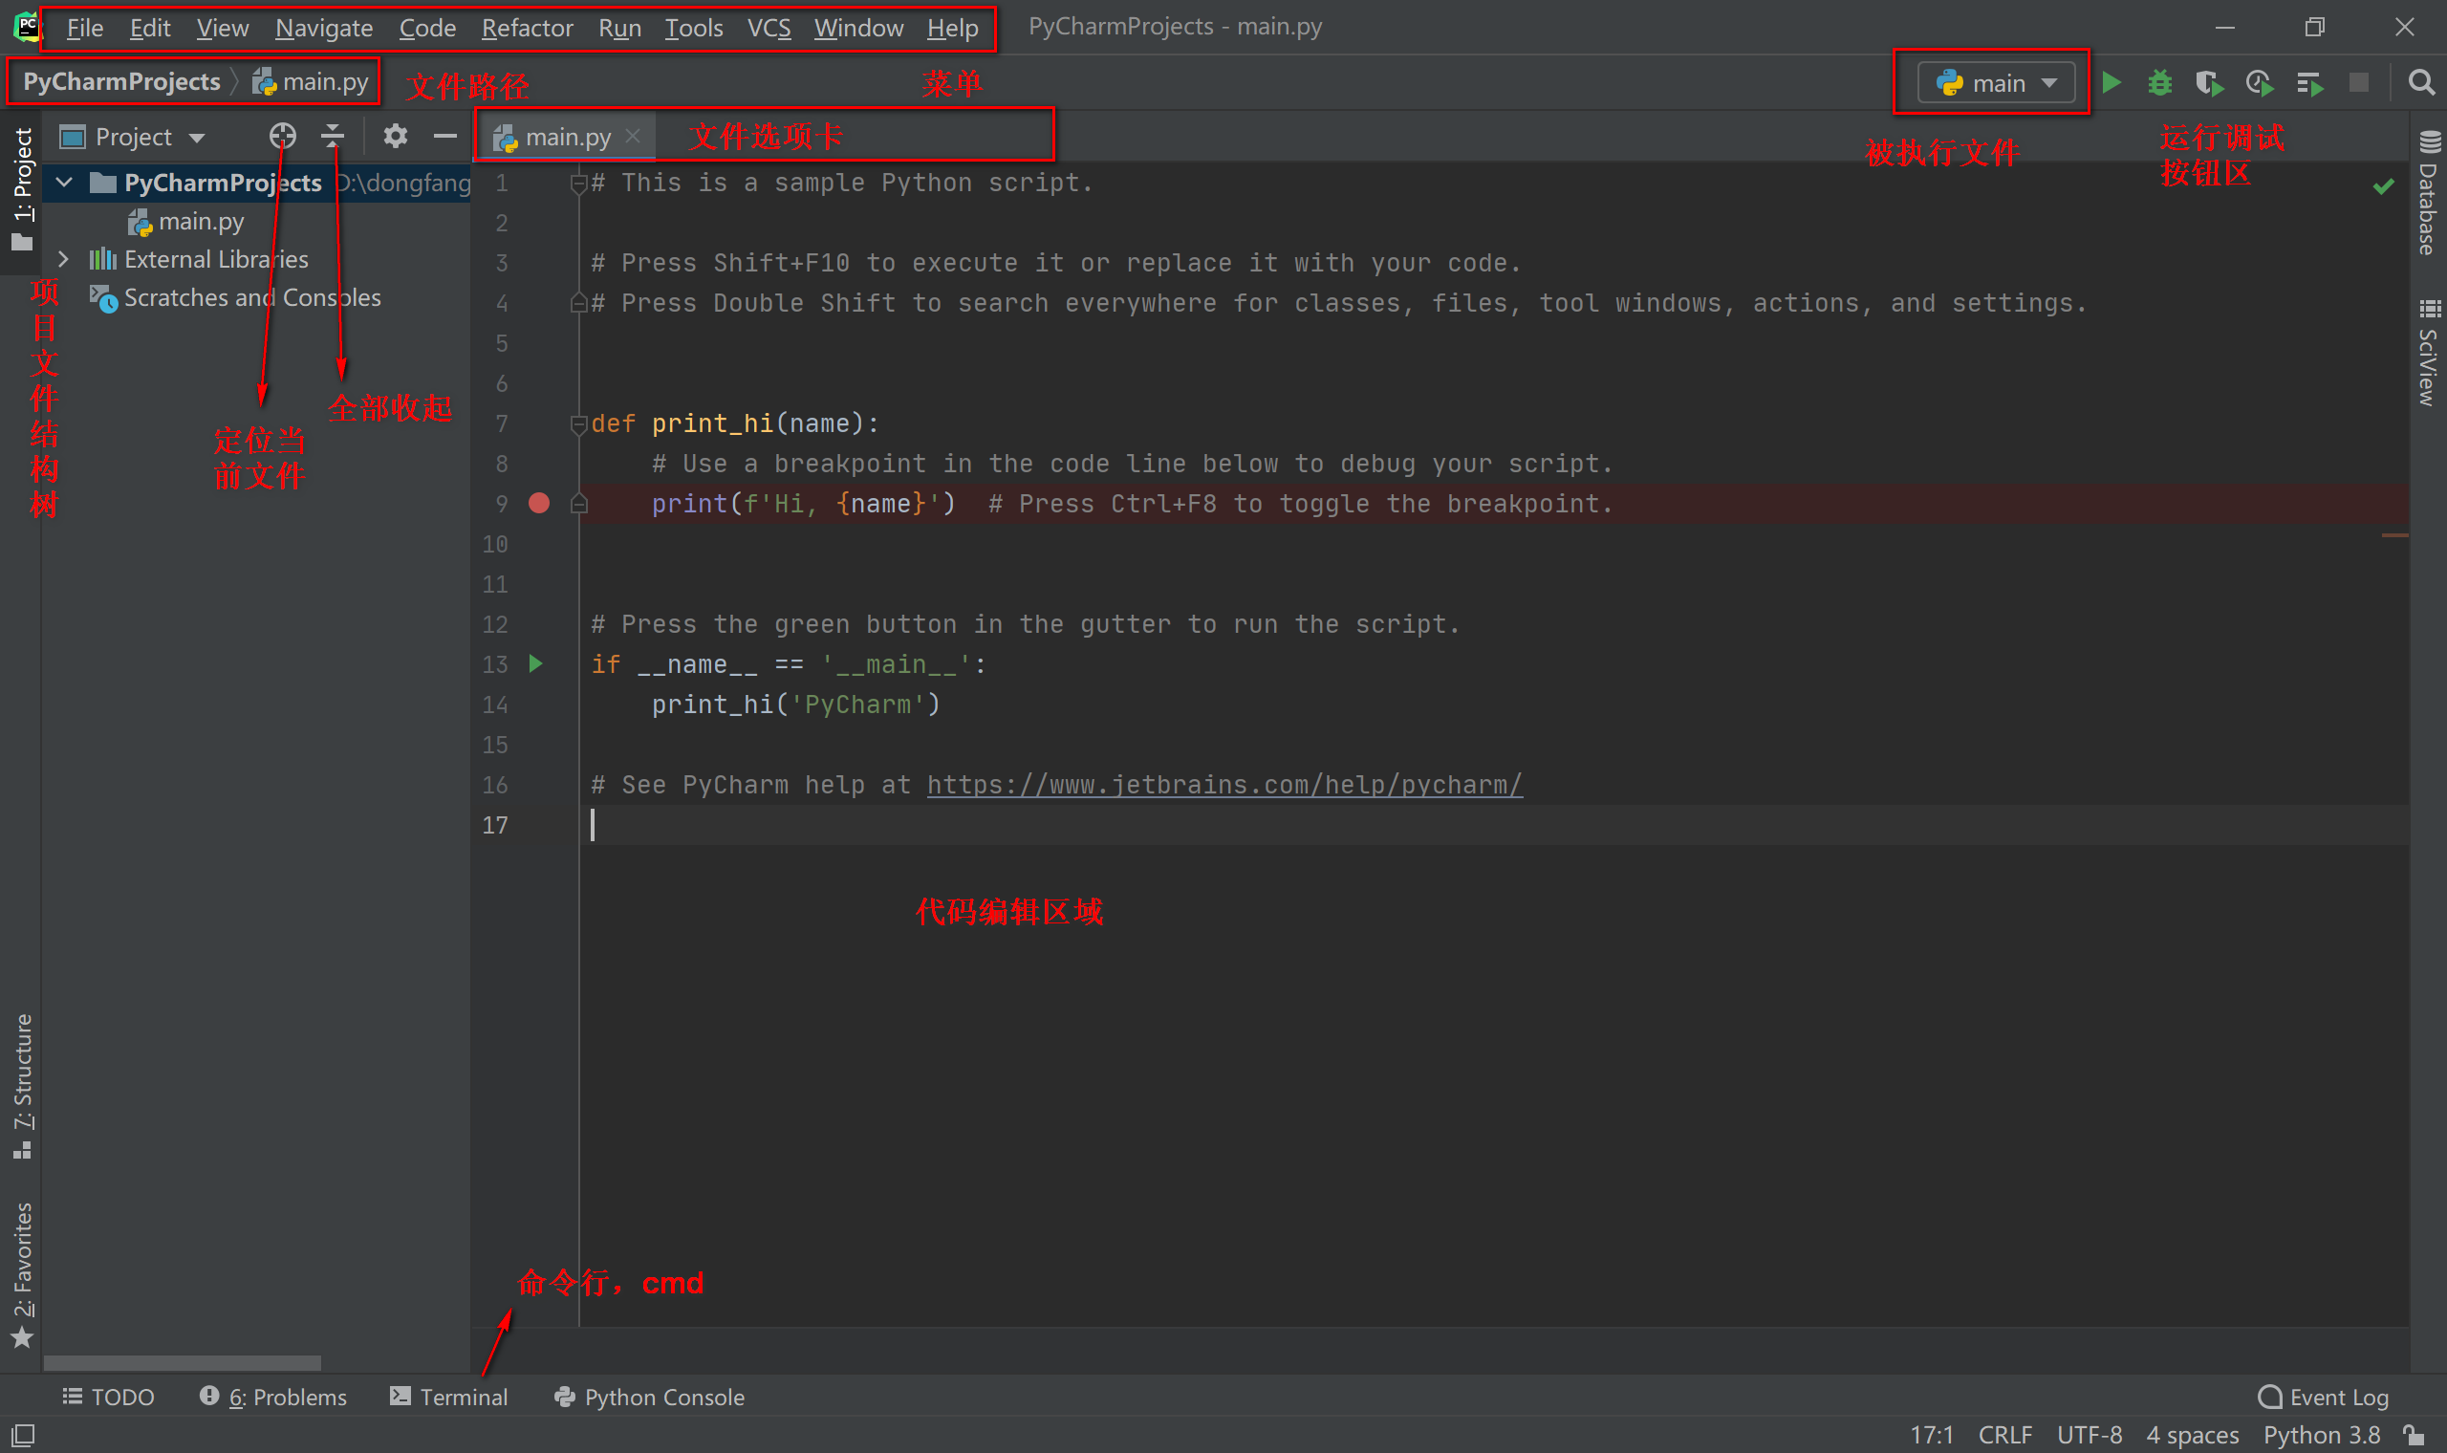The image size is (2447, 1453).
Task: Click the PyCharmProjects breadcrumb
Action: pos(121,81)
